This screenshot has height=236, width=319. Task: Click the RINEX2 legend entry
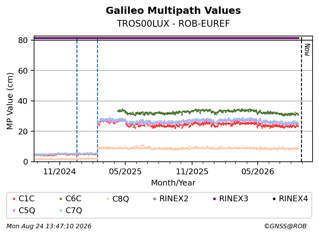171,198
